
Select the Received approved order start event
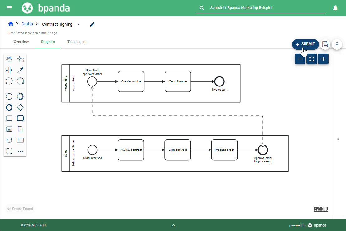[92, 81]
